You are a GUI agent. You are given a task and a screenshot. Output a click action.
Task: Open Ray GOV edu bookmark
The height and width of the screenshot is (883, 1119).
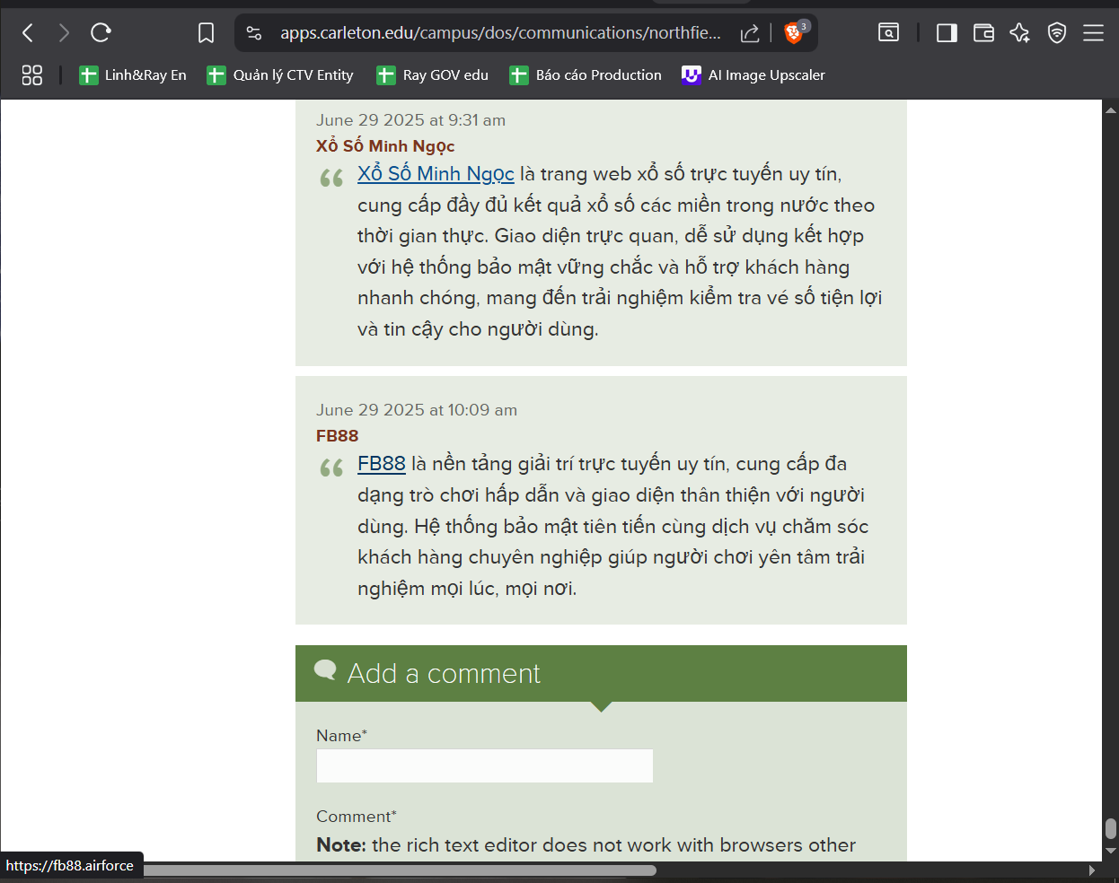(432, 75)
